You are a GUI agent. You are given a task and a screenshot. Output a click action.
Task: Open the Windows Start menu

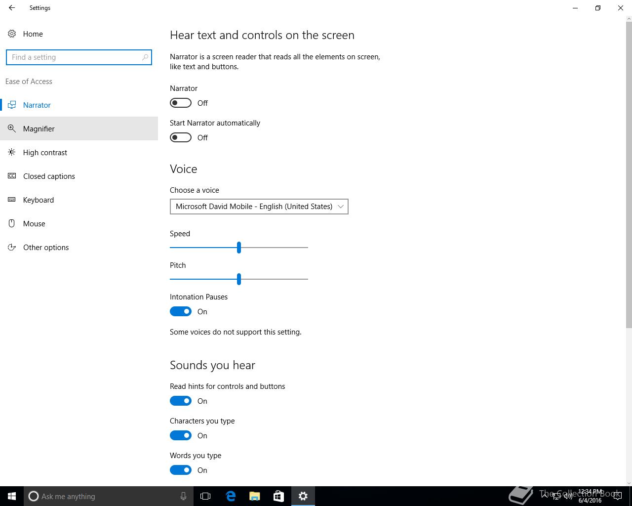12,496
